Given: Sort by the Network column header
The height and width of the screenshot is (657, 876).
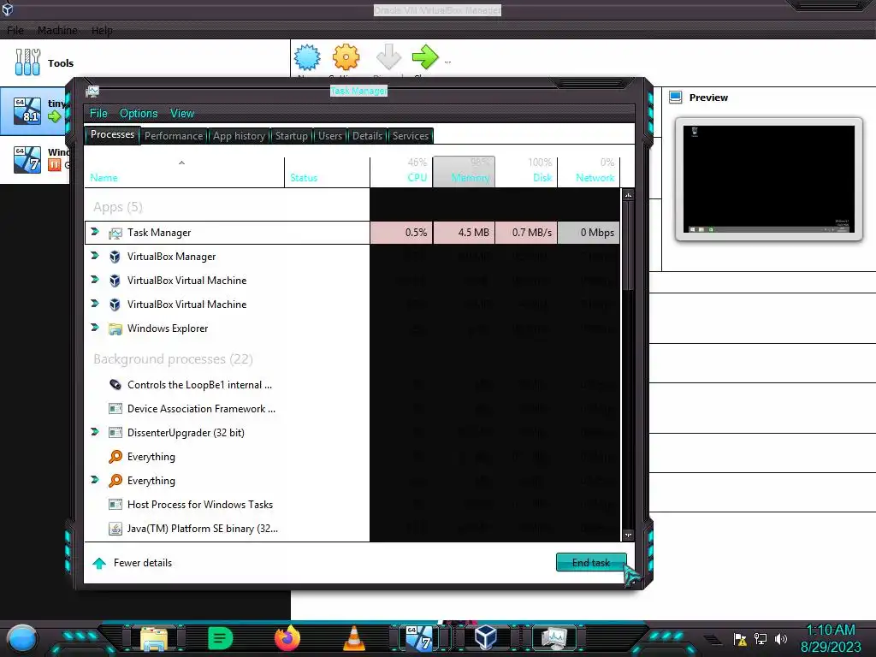Looking at the screenshot, I should (589, 171).
